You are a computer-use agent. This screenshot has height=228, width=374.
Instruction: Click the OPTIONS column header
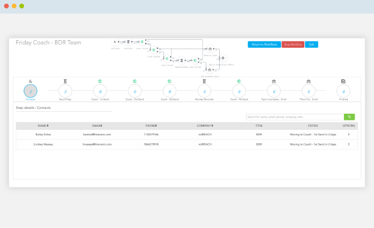pyautogui.click(x=349, y=126)
